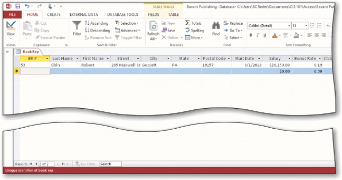Open the FILE tab
Viewport: 342px width, 180px height.
pyautogui.click(x=12, y=15)
